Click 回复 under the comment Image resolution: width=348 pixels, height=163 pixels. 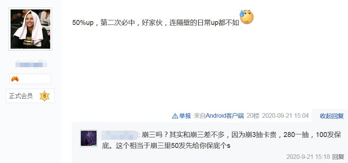pyautogui.click(x=338, y=157)
